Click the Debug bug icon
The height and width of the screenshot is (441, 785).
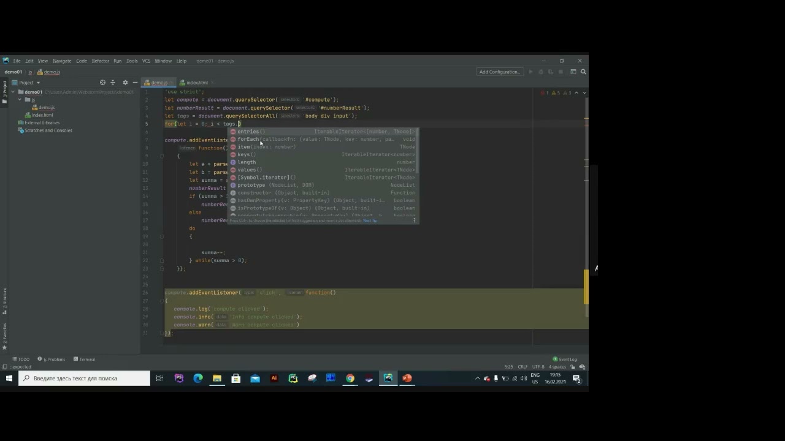click(x=540, y=72)
